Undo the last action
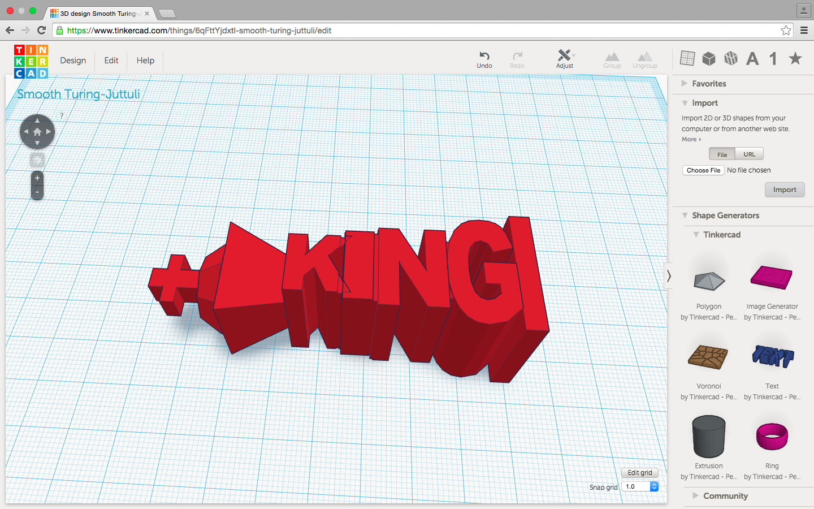 coord(484,59)
